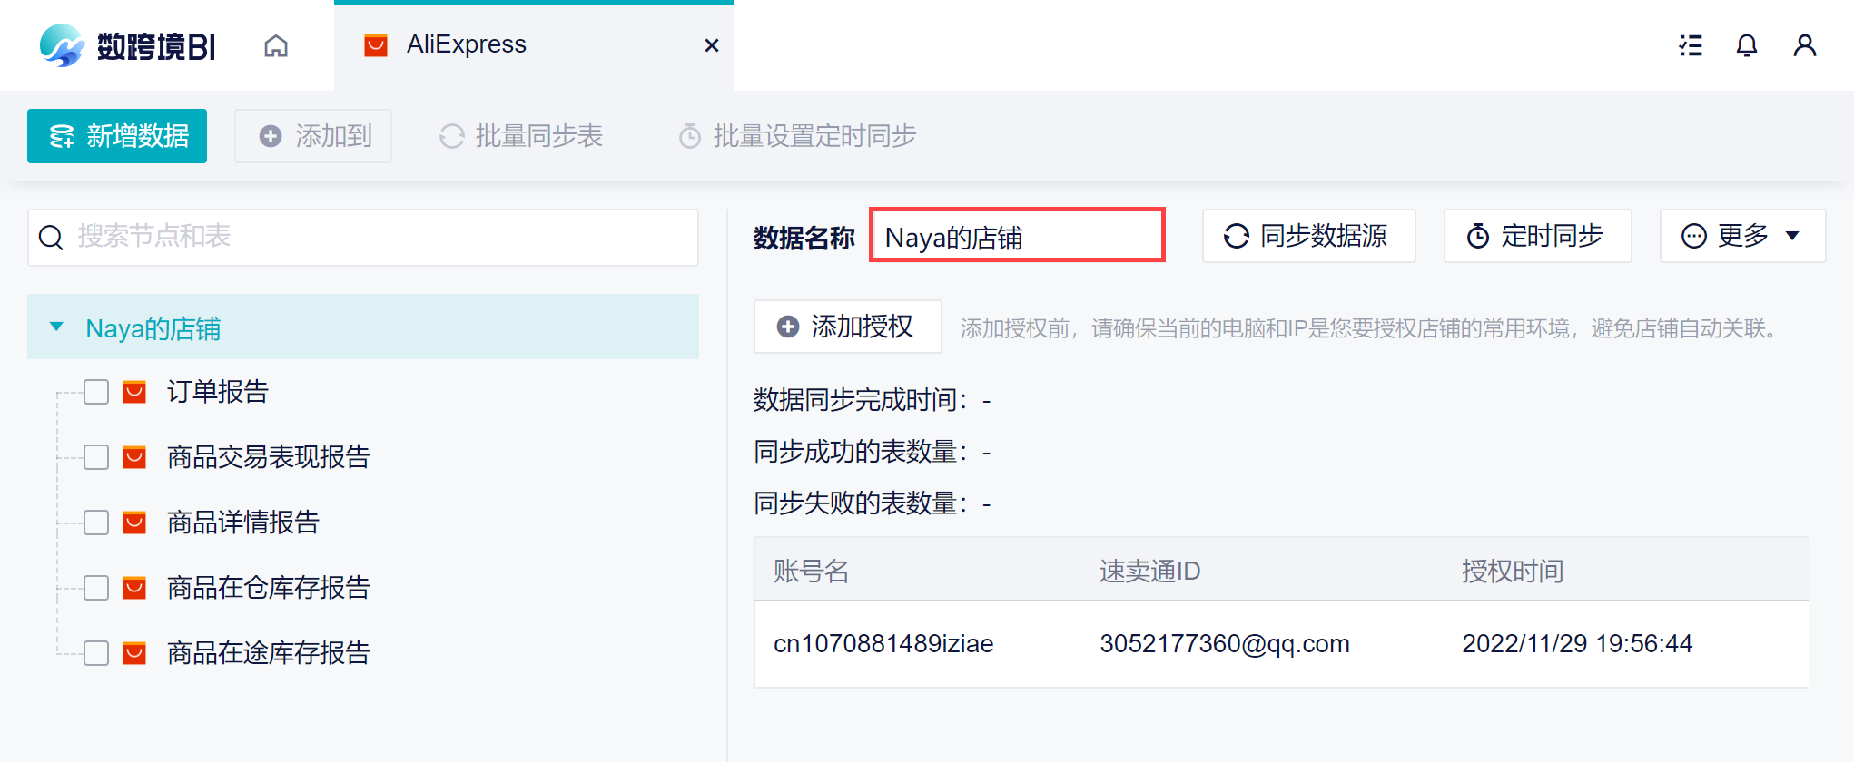This screenshot has width=1854, height=762.
Task: Click the 同步成功的表数量 label
Action: [x=860, y=451]
